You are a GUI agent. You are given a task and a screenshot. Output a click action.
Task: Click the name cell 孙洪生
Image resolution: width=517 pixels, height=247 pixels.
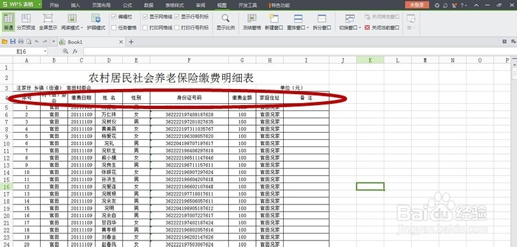pyautogui.click(x=109, y=179)
